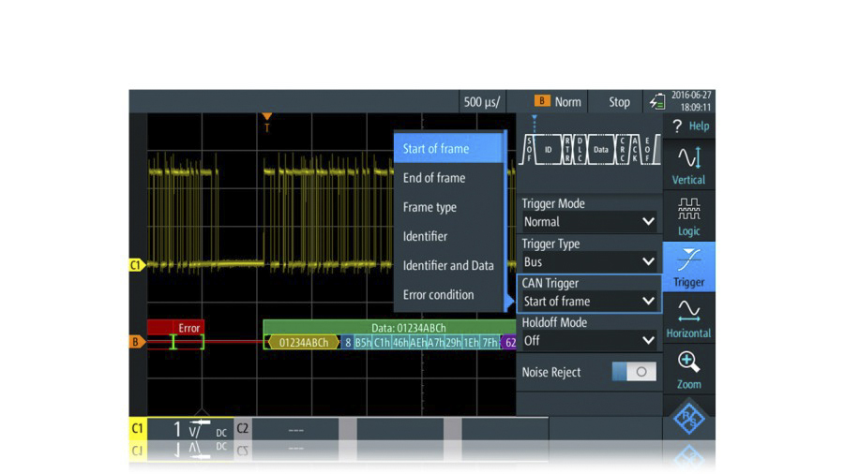This screenshot has width=844, height=474.
Task: Click the red Error frame label
Action: tap(175, 328)
